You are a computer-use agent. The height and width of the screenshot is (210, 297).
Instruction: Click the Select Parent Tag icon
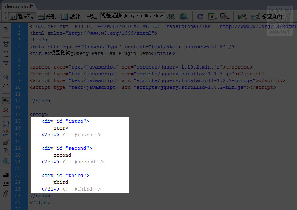click(x=6, y=77)
